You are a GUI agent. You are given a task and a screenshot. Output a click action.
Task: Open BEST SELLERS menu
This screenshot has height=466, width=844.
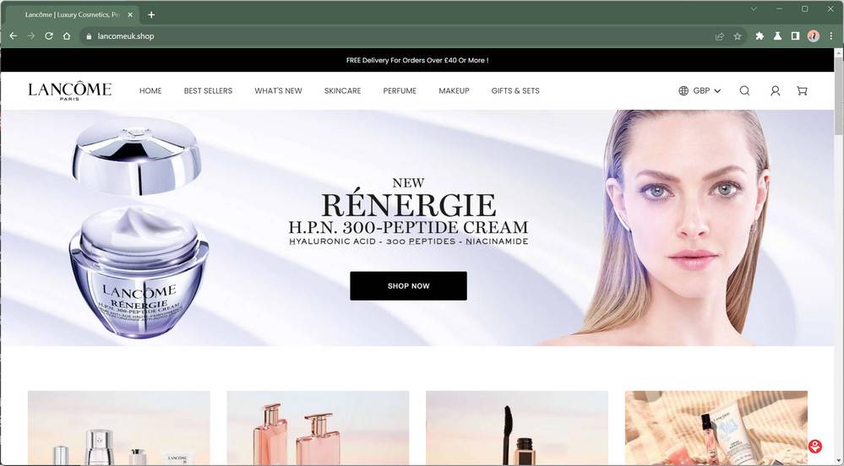tap(208, 90)
